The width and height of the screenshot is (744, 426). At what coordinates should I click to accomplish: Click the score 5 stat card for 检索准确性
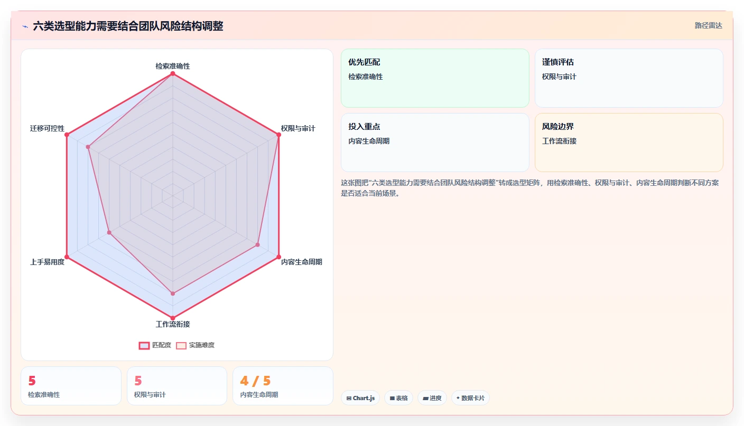tap(71, 386)
